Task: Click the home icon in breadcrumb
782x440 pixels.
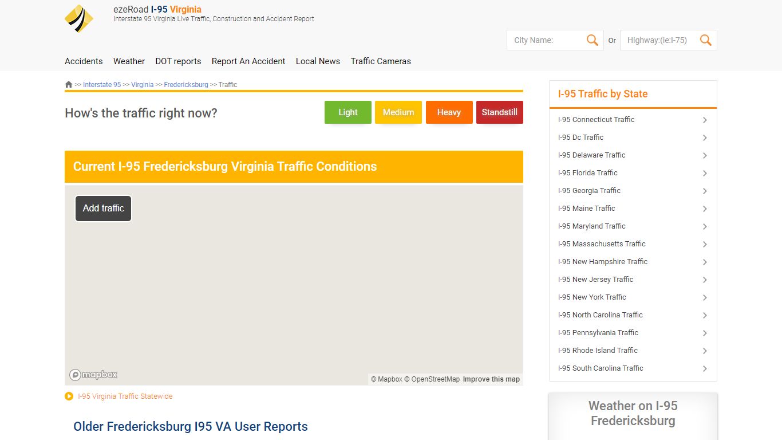Action: pyautogui.click(x=69, y=84)
